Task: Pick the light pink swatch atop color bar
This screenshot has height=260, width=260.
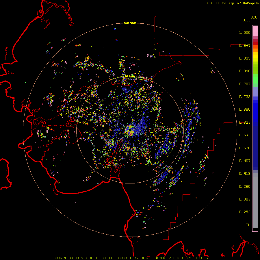Action: (x=255, y=31)
